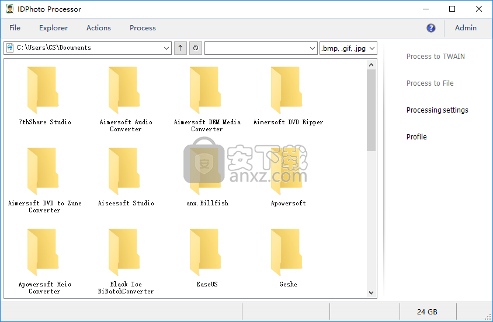Click Process to File
Screen dimensions: 493x322
pyautogui.click(x=430, y=83)
